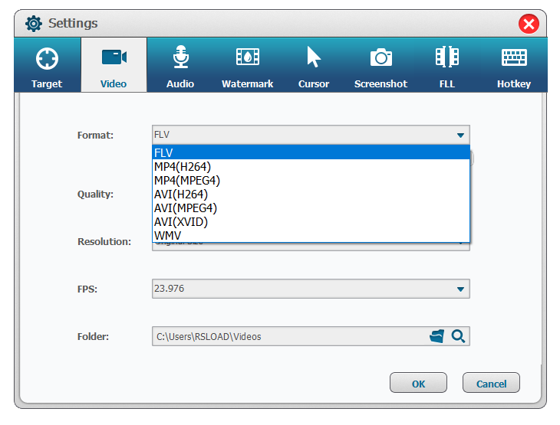
Task: Open the Target settings tab
Action: coord(47,65)
